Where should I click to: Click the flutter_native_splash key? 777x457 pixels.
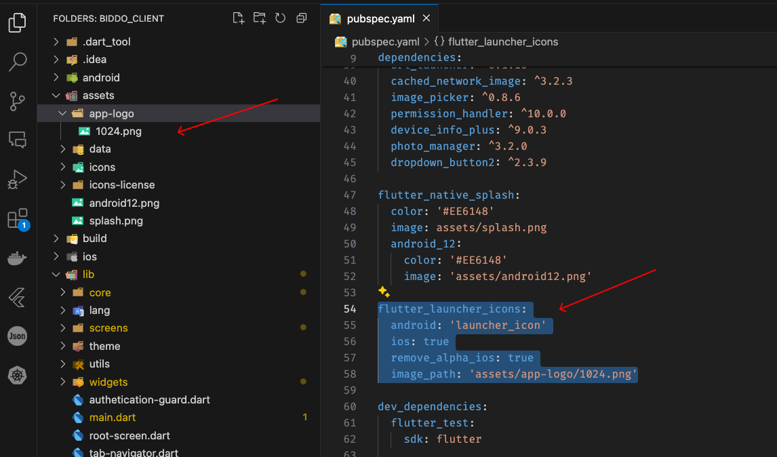click(446, 195)
